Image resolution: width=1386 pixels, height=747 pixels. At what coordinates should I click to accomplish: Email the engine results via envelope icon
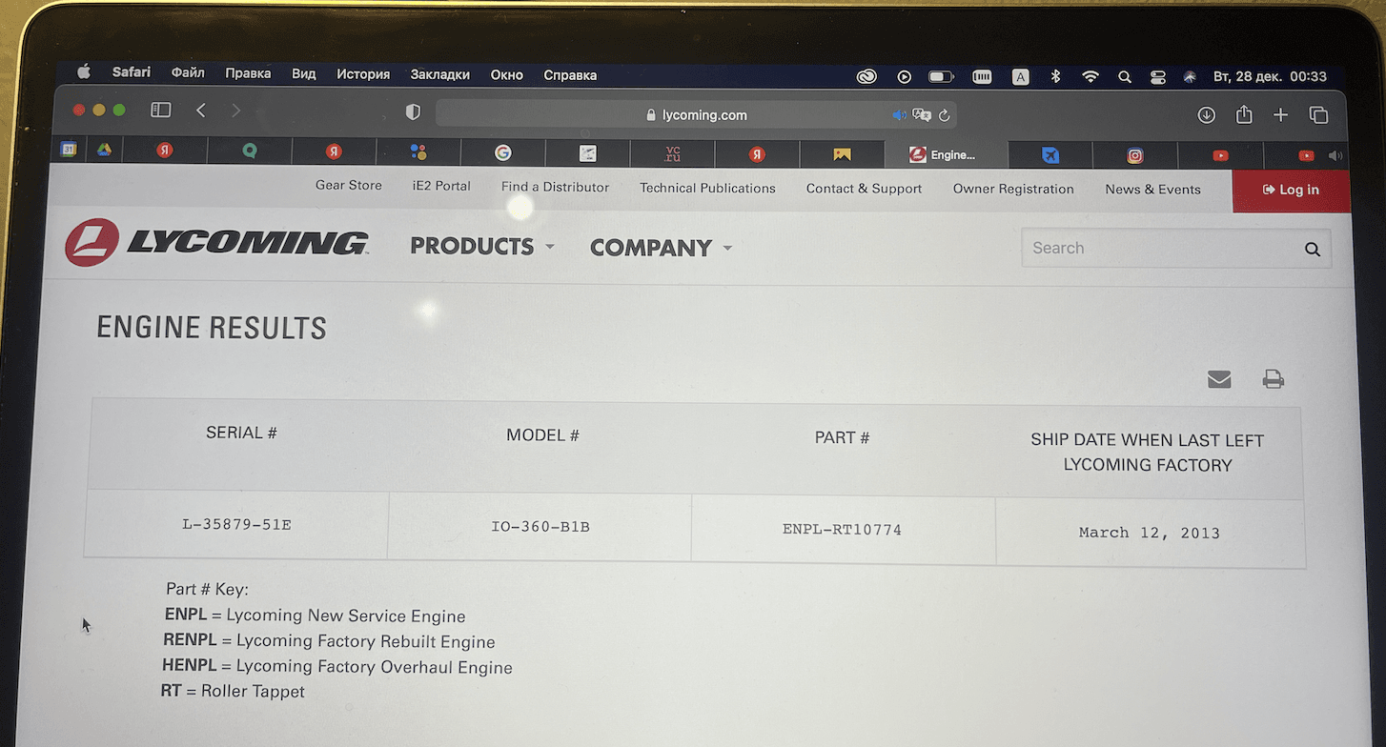[x=1219, y=379]
